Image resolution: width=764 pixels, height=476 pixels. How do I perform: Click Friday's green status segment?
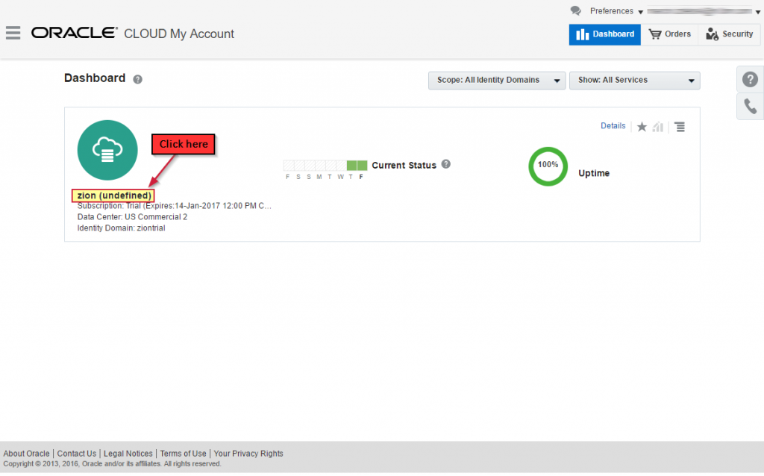362,165
